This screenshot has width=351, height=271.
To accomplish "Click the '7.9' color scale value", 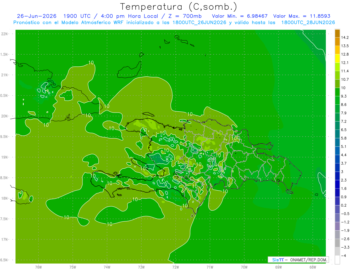I will (x=344, y=113).
